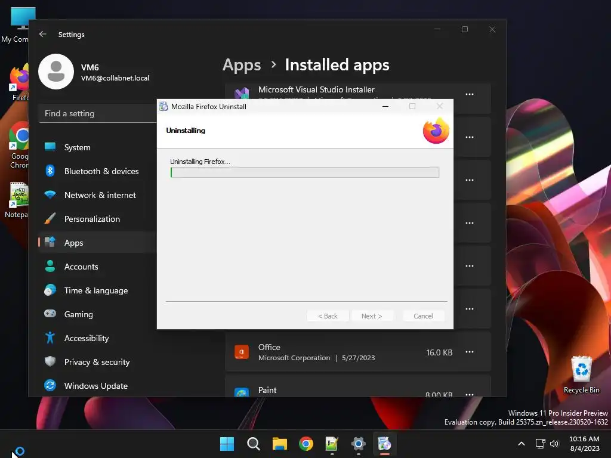
Task: Click the Windows Update refresh icon
Action: [x=50, y=385]
